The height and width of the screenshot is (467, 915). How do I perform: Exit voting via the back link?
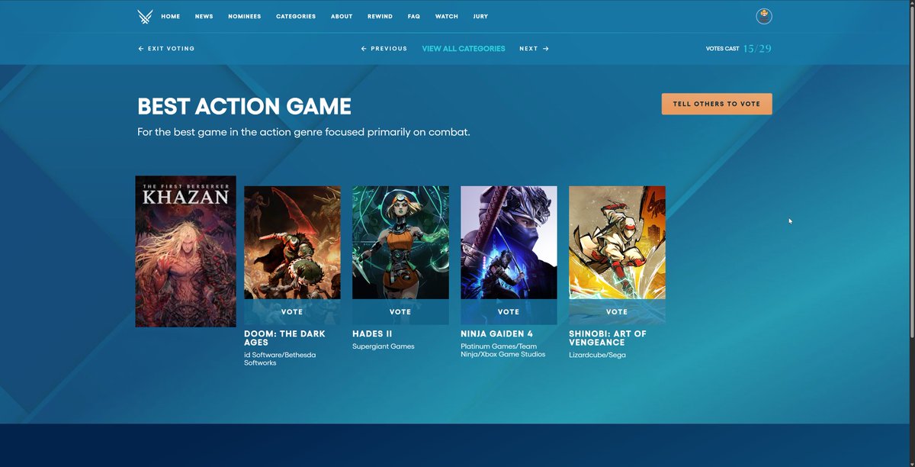point(166,49)
